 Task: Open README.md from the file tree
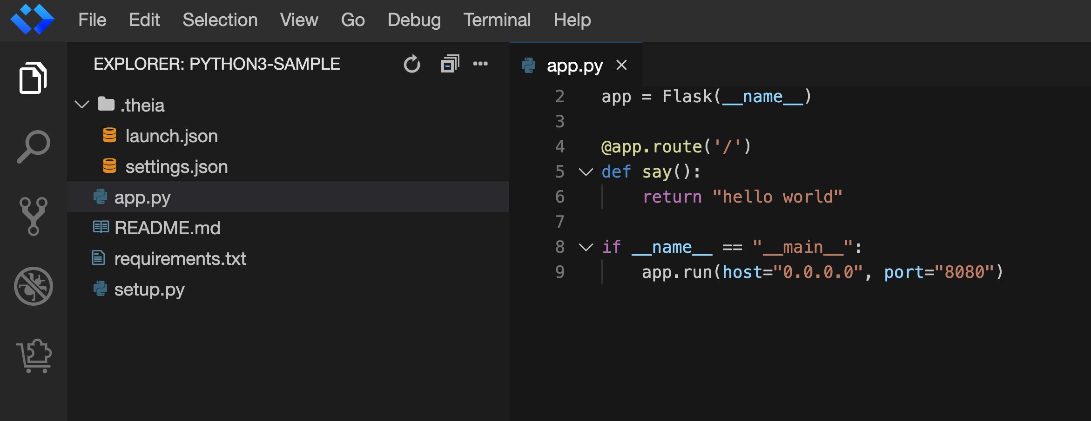click(x=167, y=228)
